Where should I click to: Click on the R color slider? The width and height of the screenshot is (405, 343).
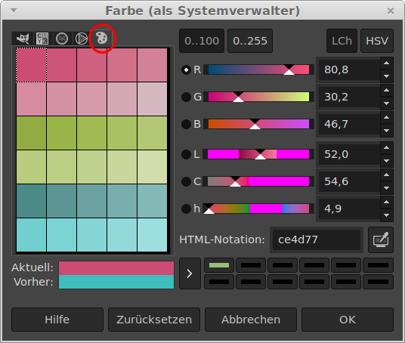pos(258,70)
